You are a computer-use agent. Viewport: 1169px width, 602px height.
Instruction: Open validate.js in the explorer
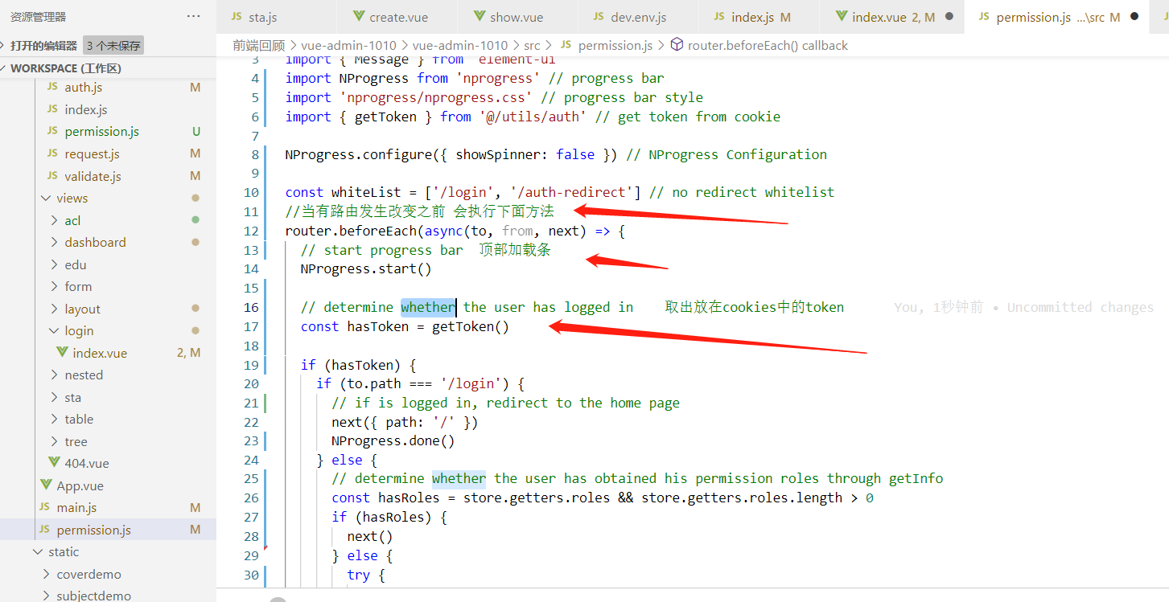click(x=93, y=176)
